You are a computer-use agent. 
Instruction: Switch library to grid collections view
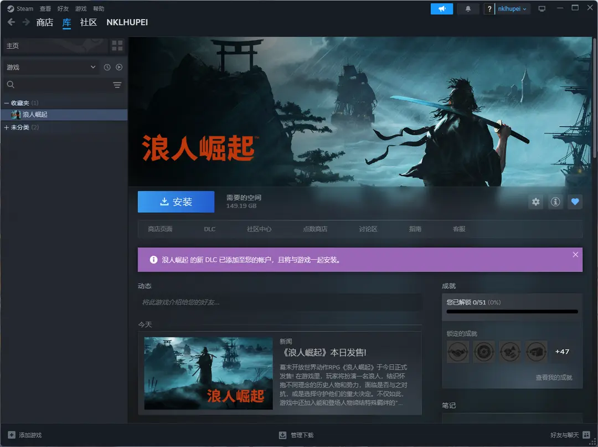coord(117,46)
